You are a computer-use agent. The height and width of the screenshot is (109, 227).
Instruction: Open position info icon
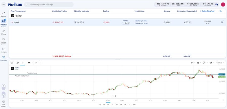(222, 22)
